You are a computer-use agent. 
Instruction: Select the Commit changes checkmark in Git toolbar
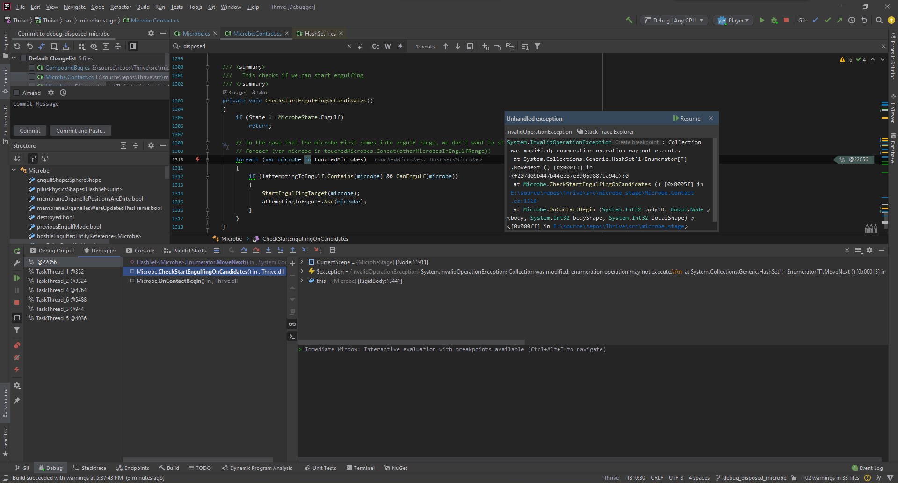point(827,20)
